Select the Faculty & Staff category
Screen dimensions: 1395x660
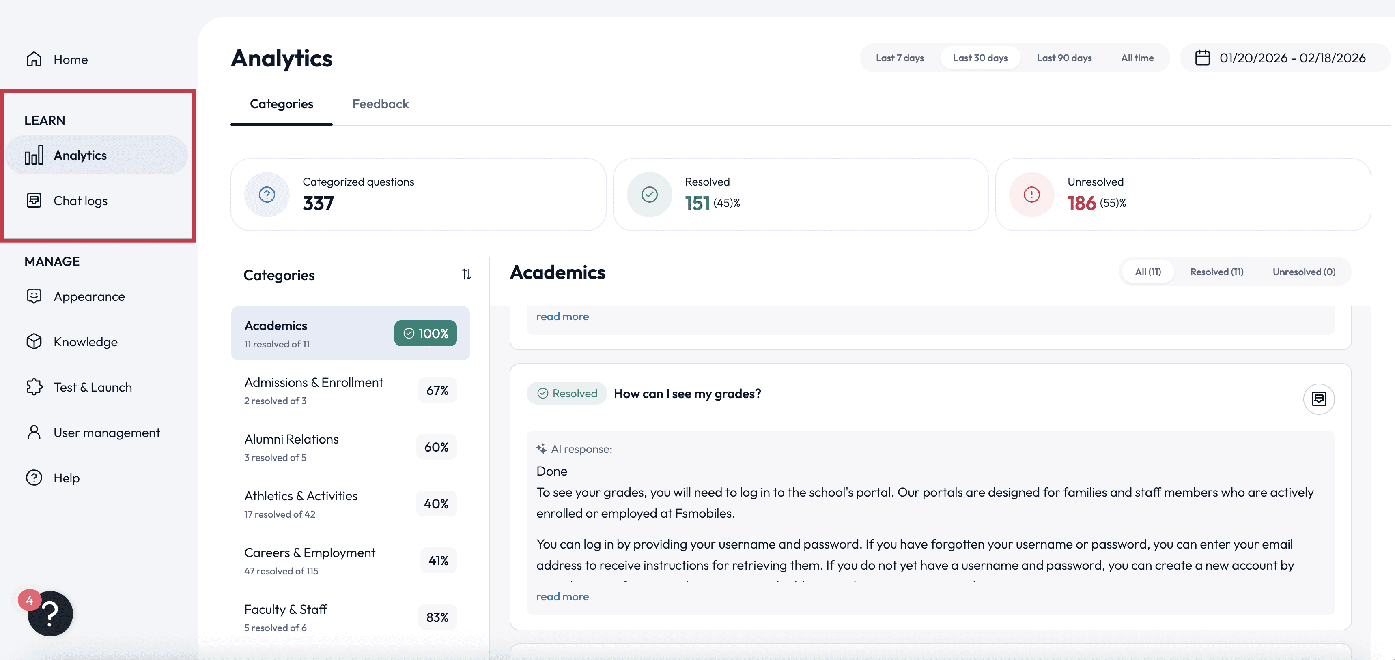(351, 617)
